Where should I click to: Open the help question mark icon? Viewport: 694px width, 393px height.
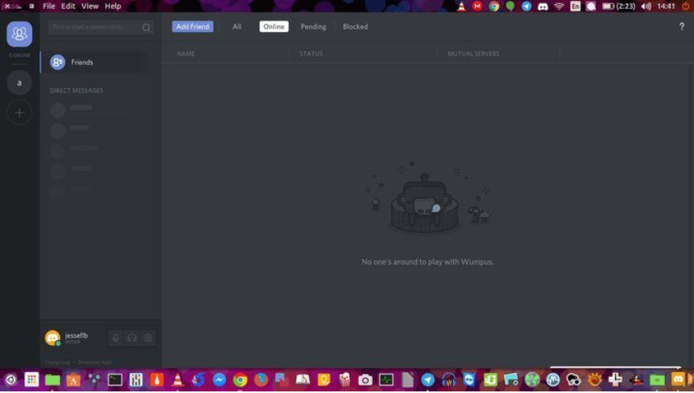(x=681, y=26)
